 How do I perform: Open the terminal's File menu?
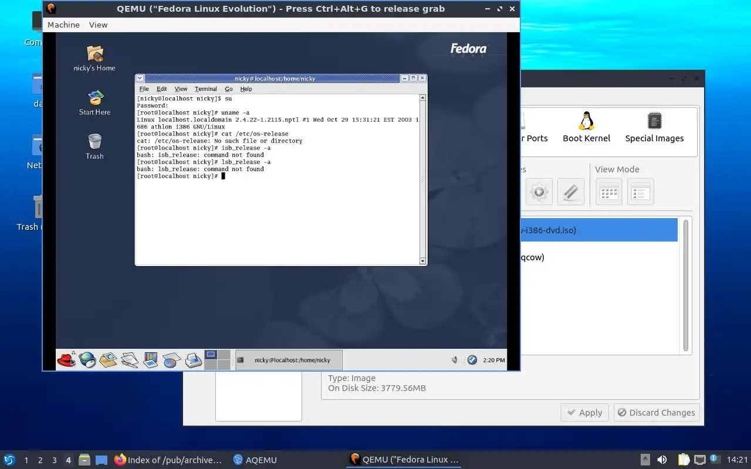pos(144,89)
